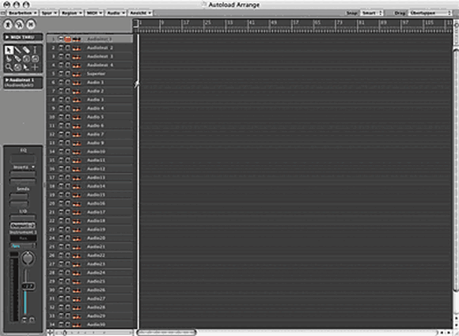
Task: Select the Mute tool
Action: click(x=35, y=59)
